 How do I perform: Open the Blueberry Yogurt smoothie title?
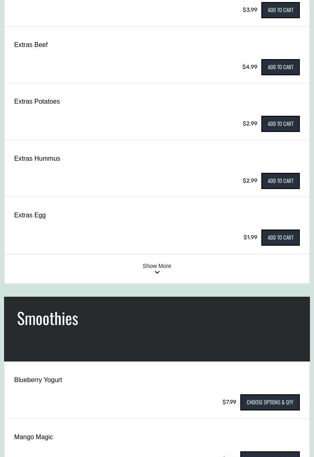(x=38, y=380)
